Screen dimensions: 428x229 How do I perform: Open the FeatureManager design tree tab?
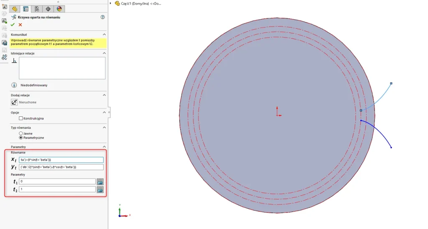15,9
